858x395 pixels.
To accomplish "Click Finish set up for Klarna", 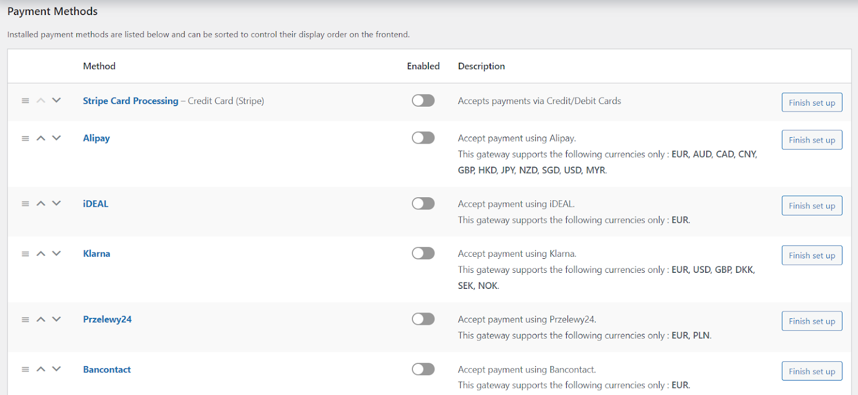I will [812, 256].
